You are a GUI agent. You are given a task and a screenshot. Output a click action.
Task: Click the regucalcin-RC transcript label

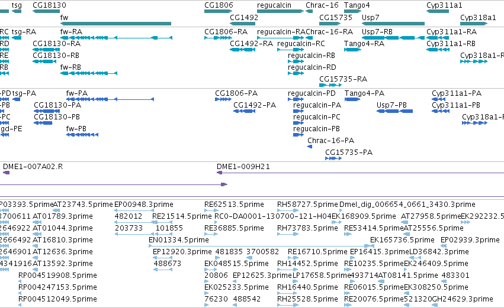pyautogui.click(x=301, y=44)
